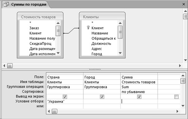Toggle display checkbox for the Страна column
This screenshot has width=188, height=119.
click(65, 97)
